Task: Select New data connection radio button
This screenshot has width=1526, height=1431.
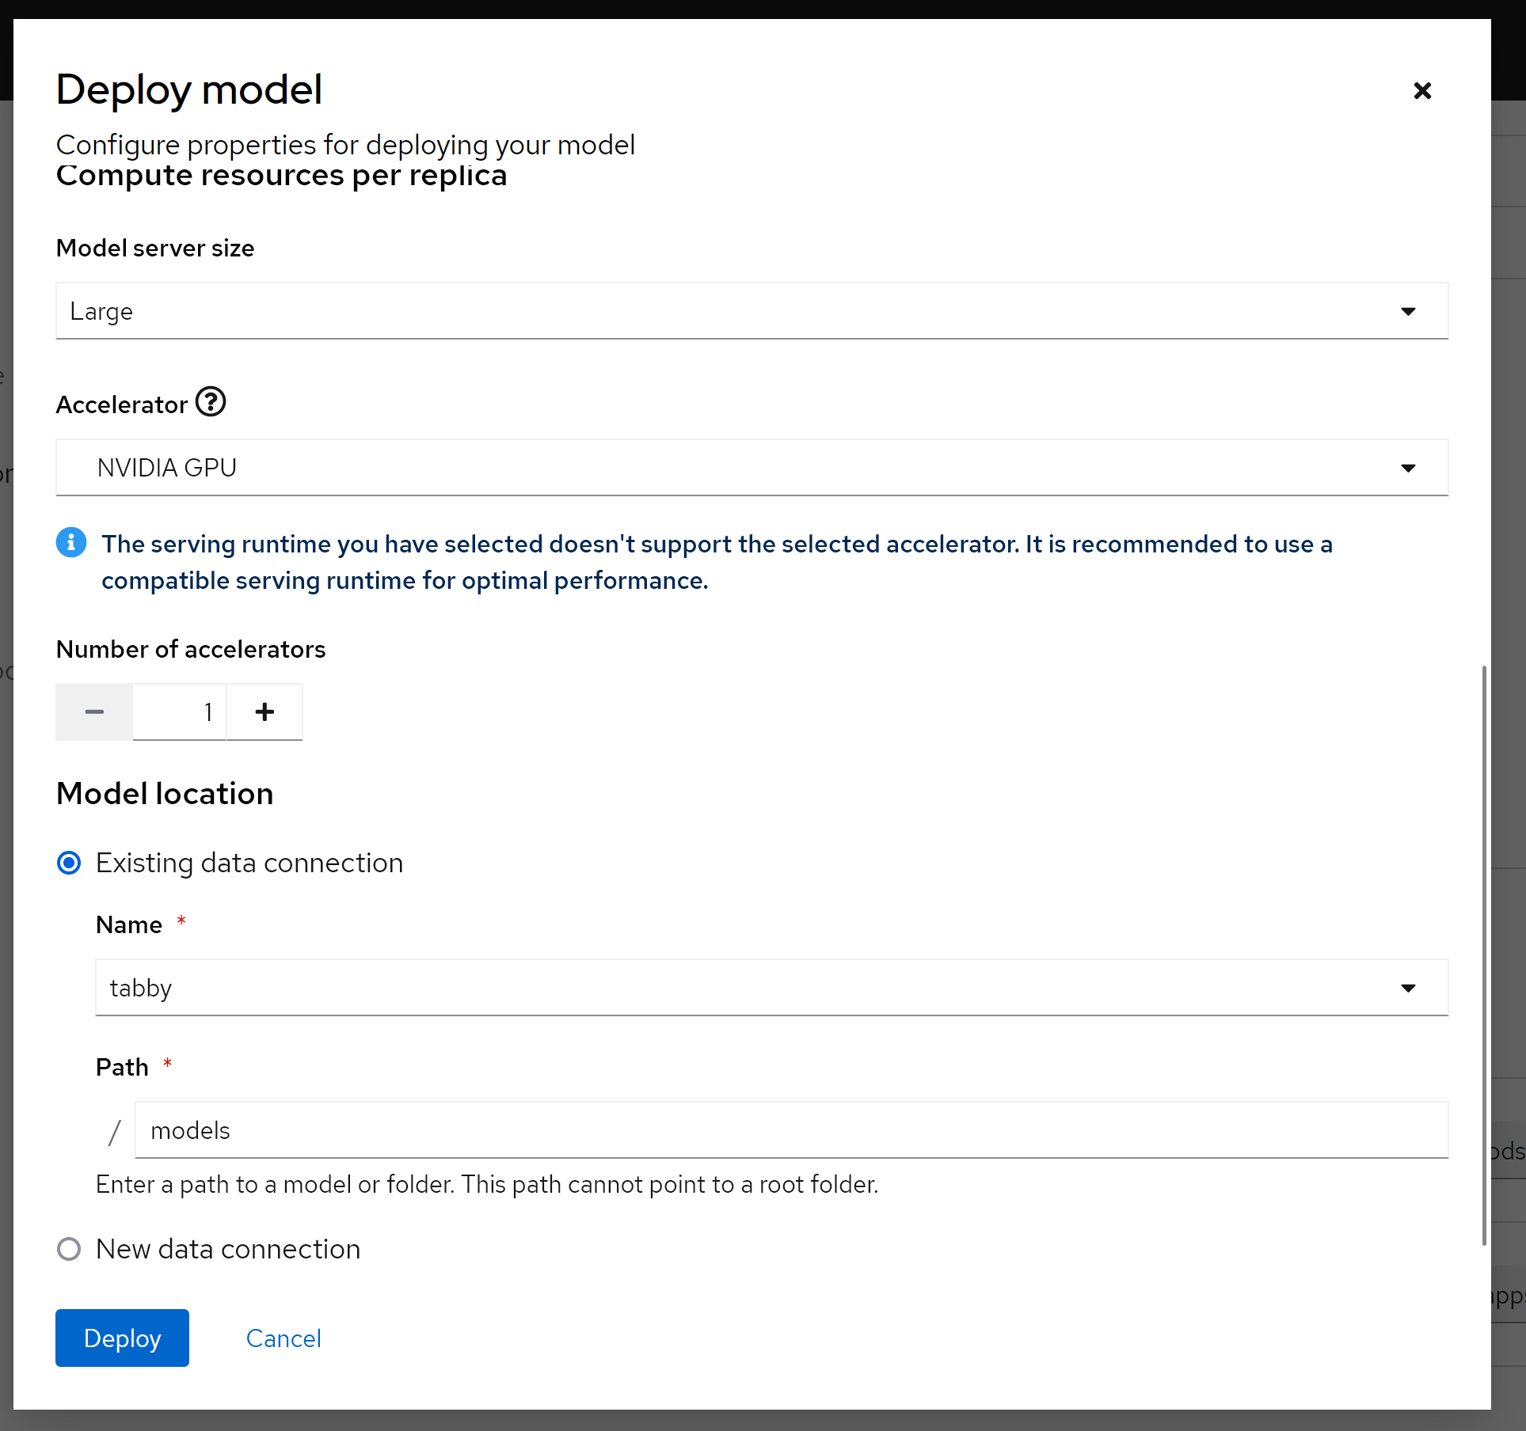Action: (69, 1249)
